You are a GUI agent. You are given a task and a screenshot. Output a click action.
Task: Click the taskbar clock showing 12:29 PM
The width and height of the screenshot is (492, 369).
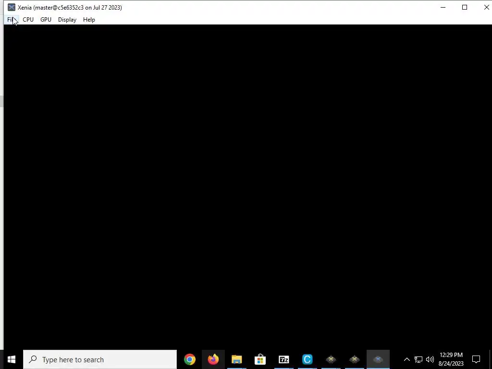(x=451, y=359)
